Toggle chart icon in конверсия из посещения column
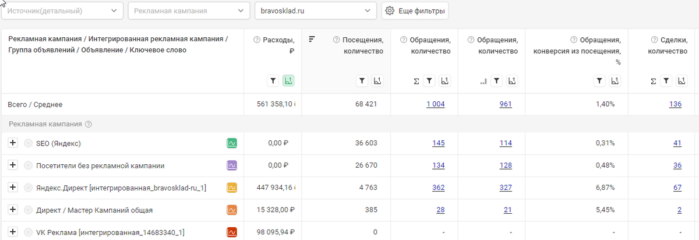The height and width of the screenshot is (240, 699). coord(615,81)
